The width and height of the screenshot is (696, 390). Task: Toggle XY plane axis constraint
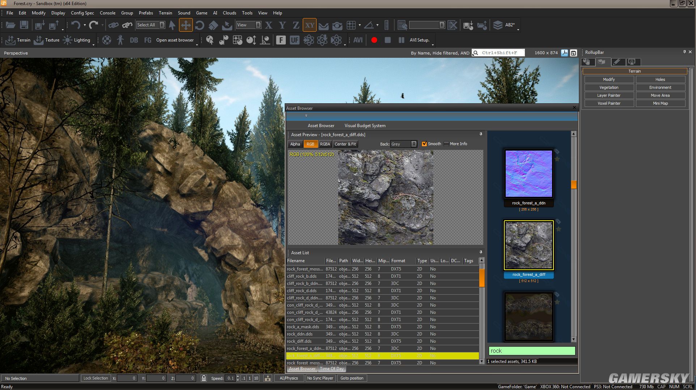tap(310, 25)
